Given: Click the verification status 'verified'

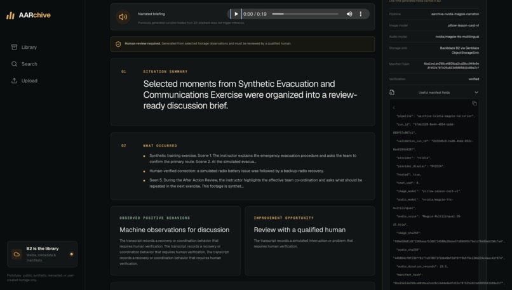Looking at the screenshot, I should pos(473,79).
